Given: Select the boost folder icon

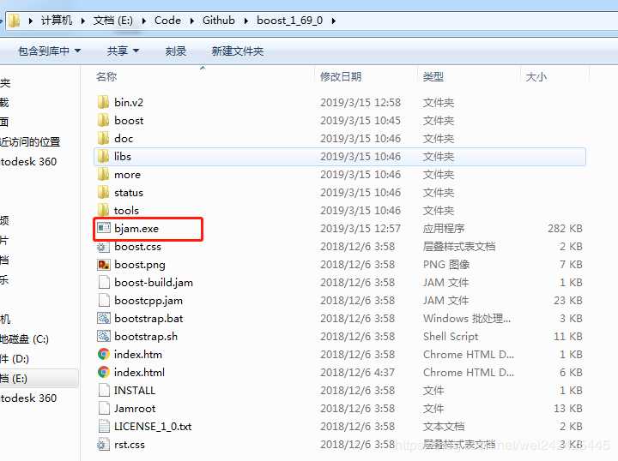Looking at the screenshot, I should point(103,120).
